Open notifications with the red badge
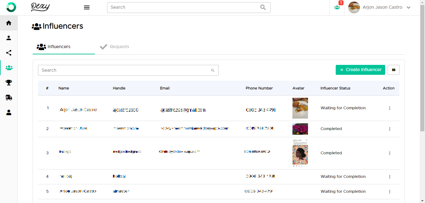425x203 pixels. [x=337, y=7]
